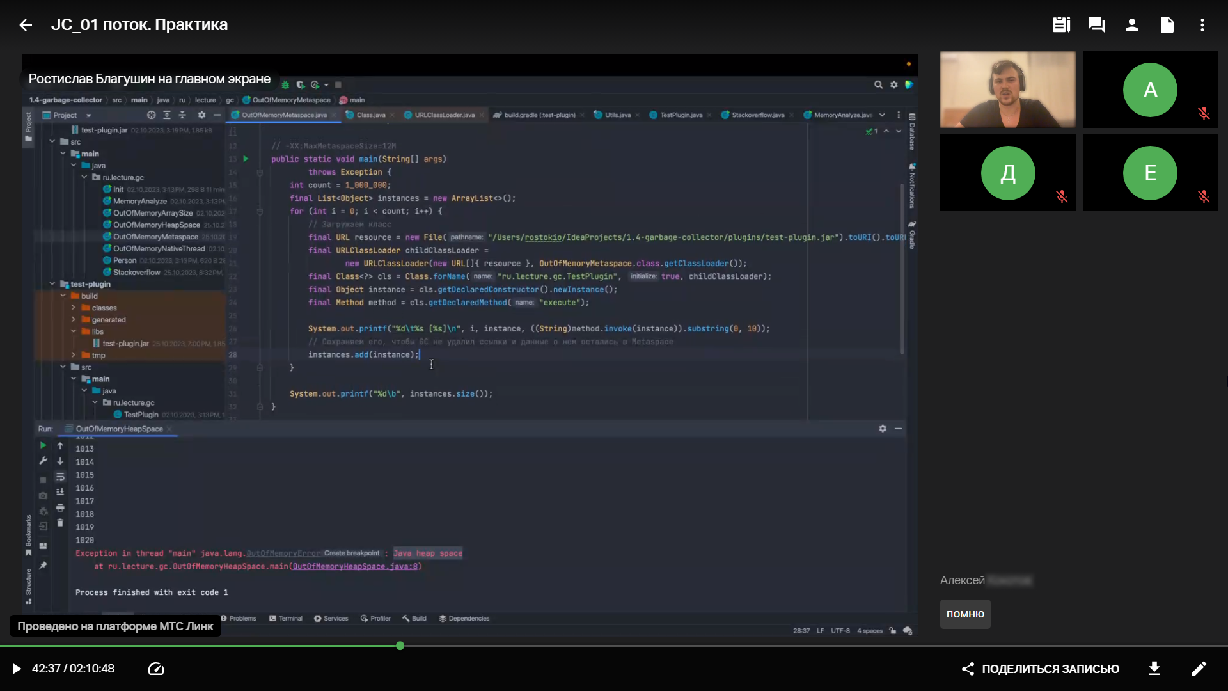Click select opened file target icon

coord(151,115)
